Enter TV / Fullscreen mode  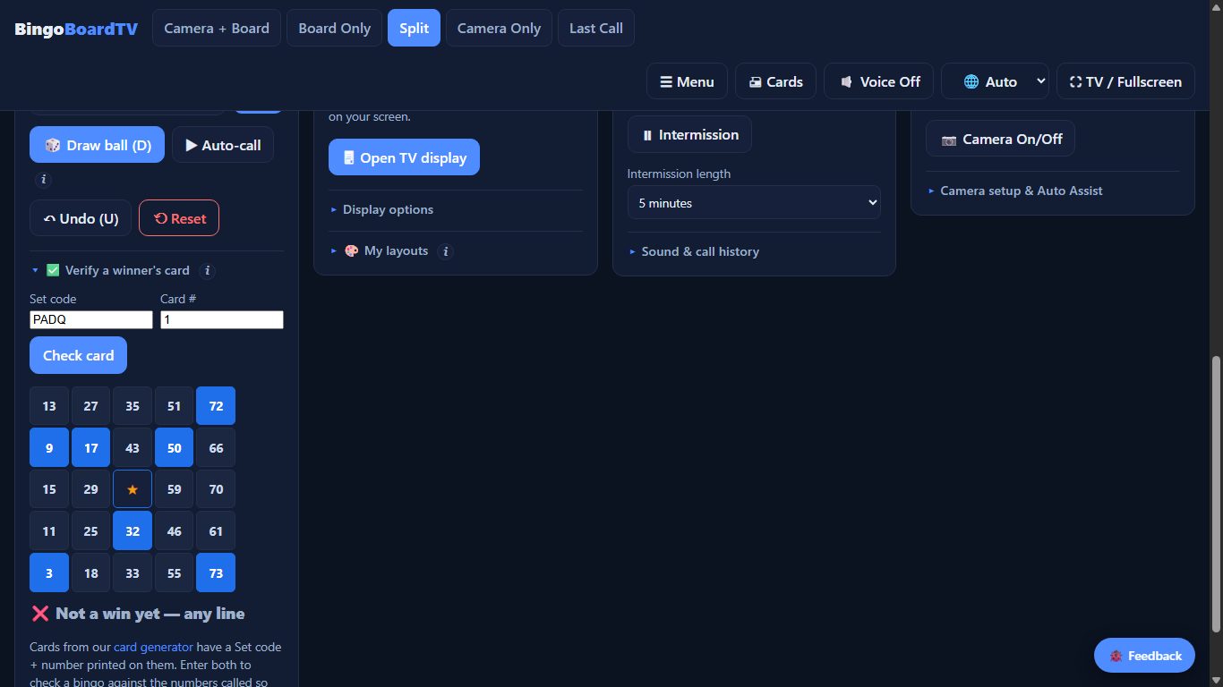click(1125, 81)
